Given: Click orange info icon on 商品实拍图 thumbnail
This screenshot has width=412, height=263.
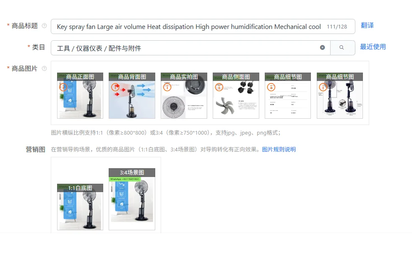Looking at the screenshot, I should coord(167,87).
